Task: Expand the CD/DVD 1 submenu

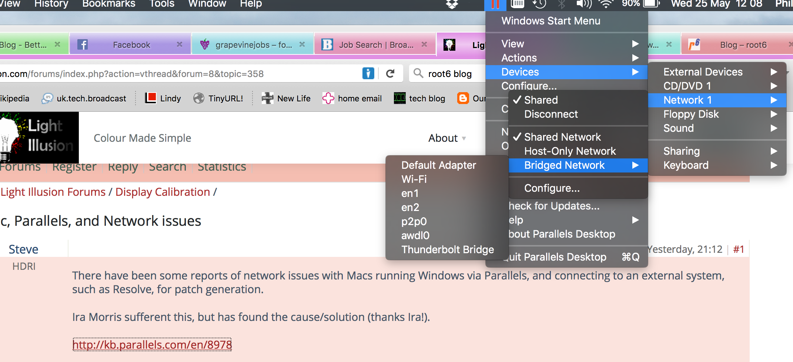Action: (717, 86)
